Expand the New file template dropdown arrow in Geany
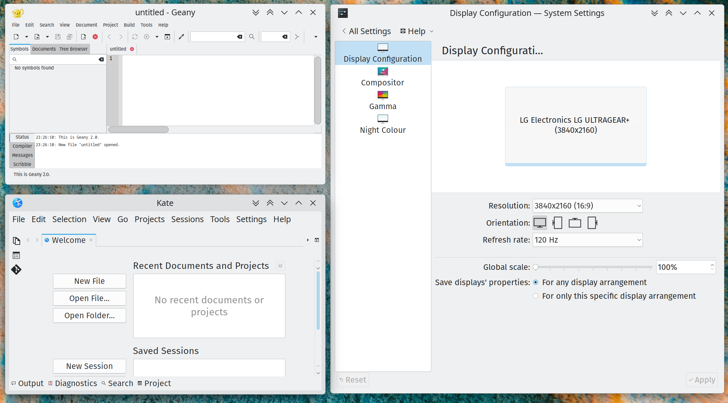This screenshot has width=728, height=403. coord(27,37)
